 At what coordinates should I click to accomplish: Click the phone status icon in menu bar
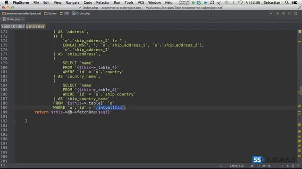pyautogui.click(x=219, y=2)
